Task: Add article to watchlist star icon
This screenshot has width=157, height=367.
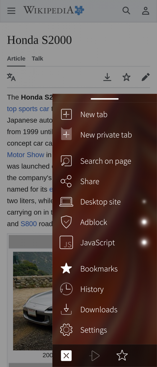Action: (126, 77)
